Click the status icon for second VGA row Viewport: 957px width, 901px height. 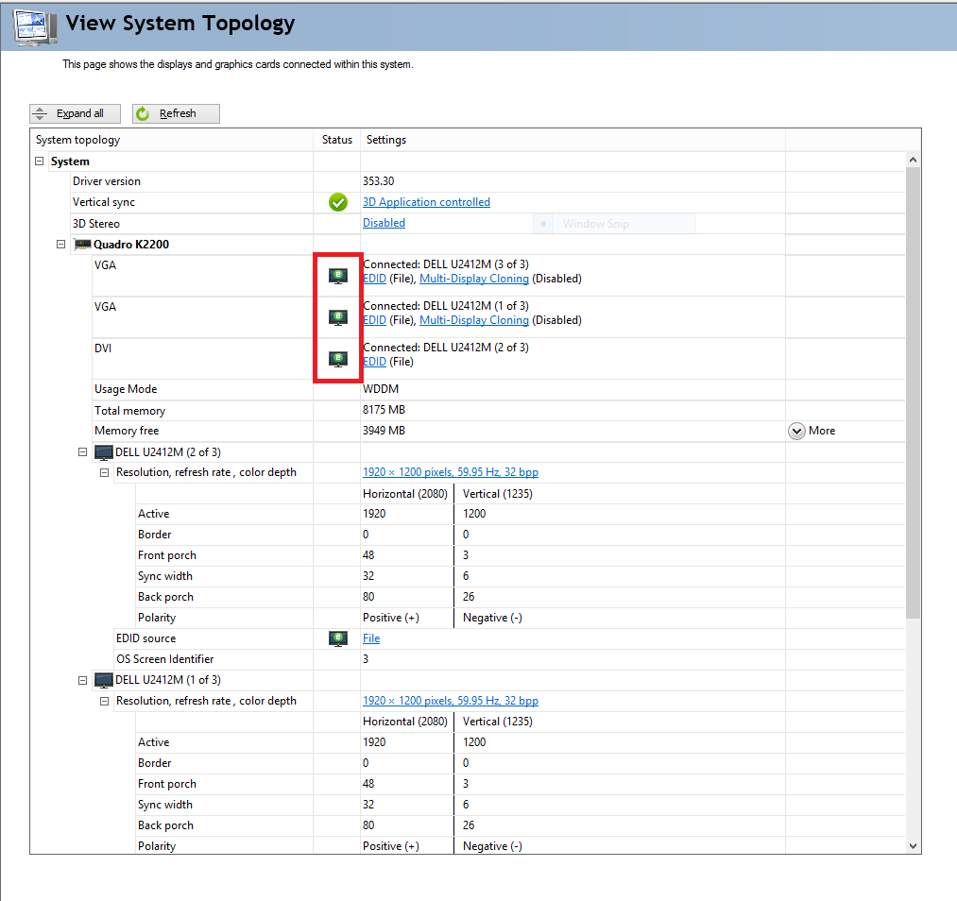click(337, 317)
